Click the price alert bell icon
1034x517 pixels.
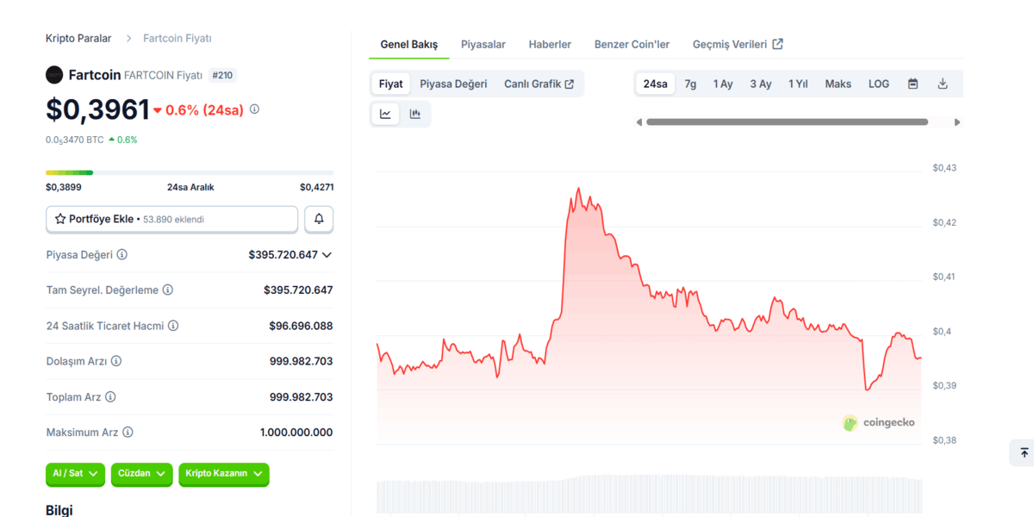coord(319,219)
